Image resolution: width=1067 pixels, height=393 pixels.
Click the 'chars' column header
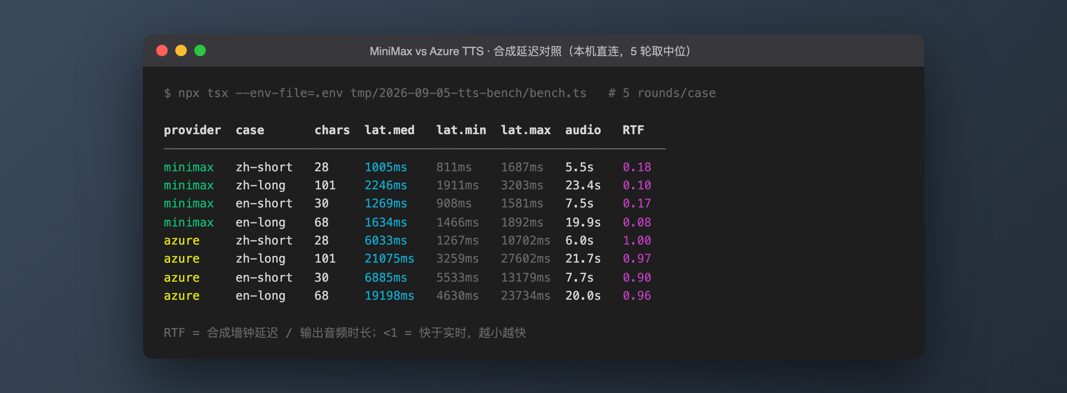[332, 130]
